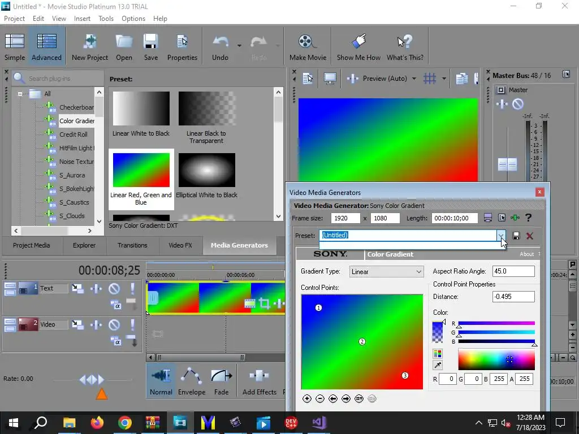Click the About link in Color Gradient
Screen dimensions: 579x434
[526, 254]
